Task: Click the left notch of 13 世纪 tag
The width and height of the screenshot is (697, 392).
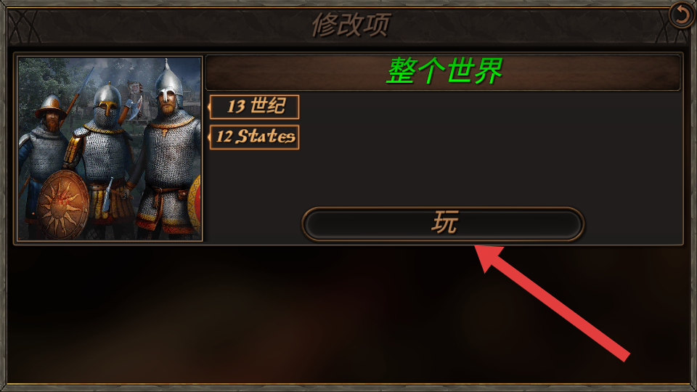Action: (209, 107)
